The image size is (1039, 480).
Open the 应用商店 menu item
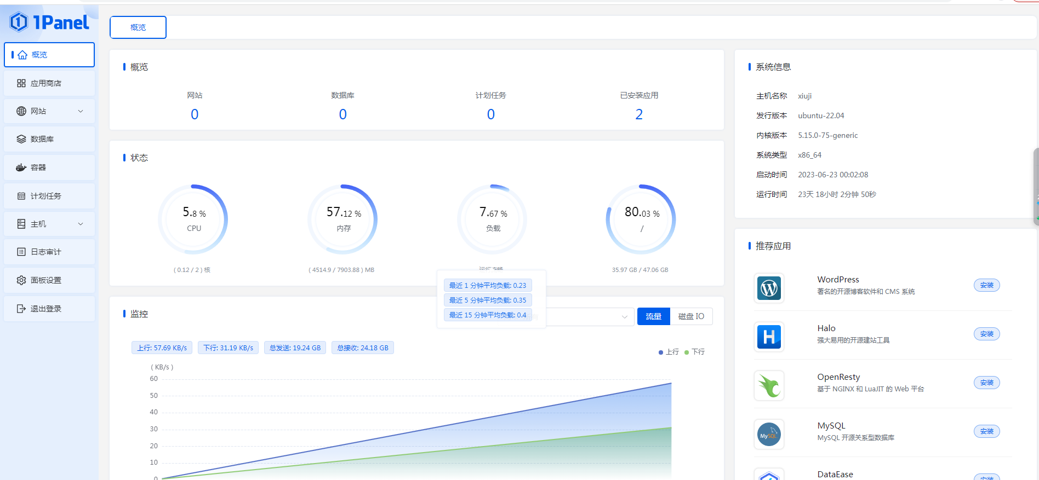(x=49, y=83)
